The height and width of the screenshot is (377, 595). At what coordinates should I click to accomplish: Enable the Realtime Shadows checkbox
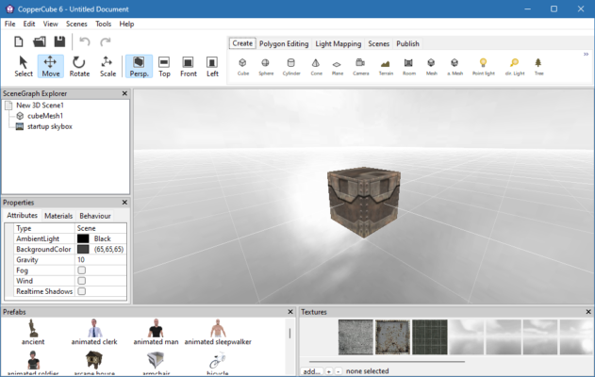pos(82,291)
